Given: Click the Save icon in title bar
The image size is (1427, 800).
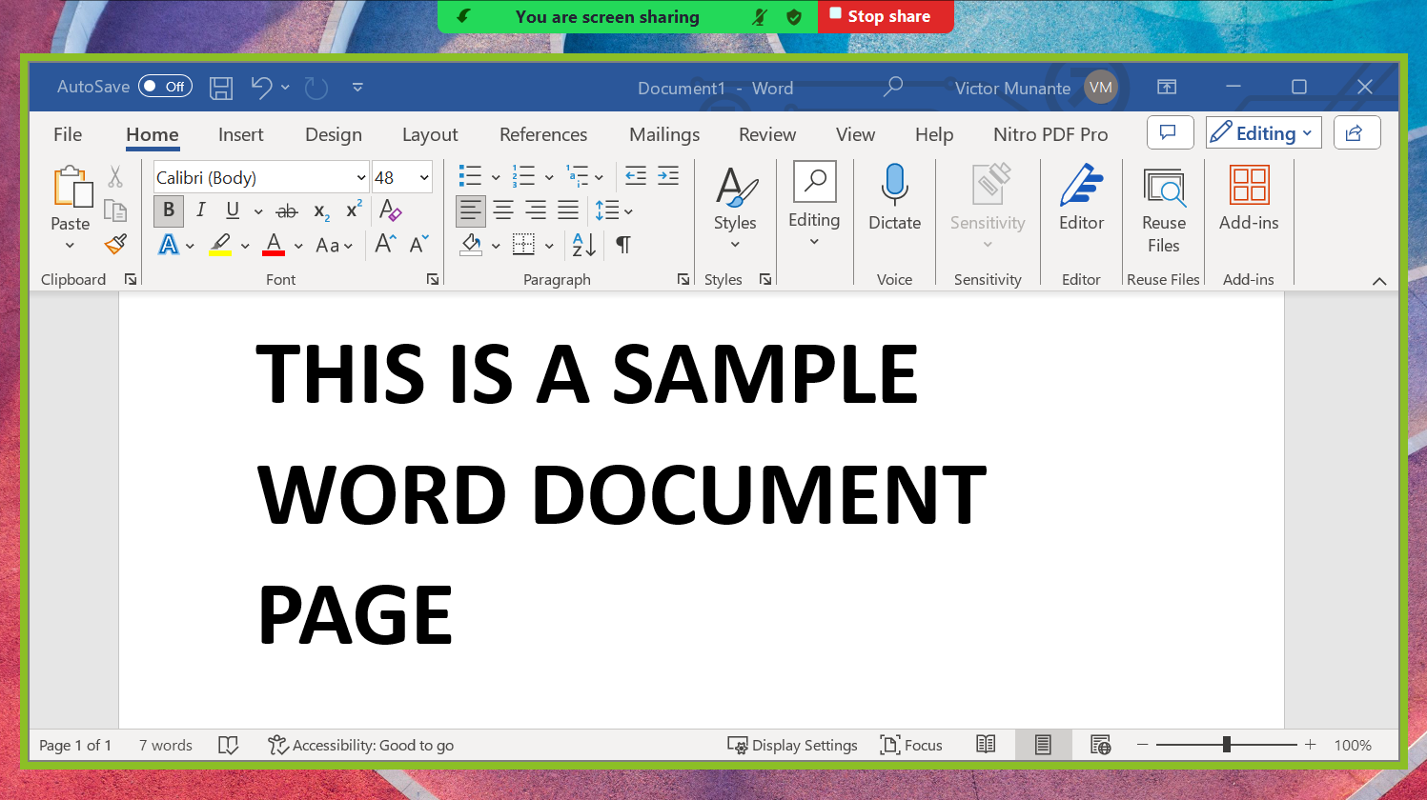Looking at the screenshot, I should pyautogui.click(x=221, y=88).
